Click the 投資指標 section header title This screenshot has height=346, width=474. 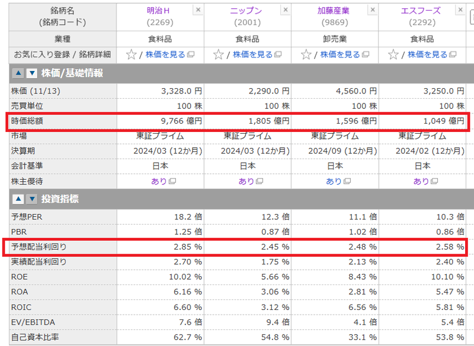[x=60, y=199]
